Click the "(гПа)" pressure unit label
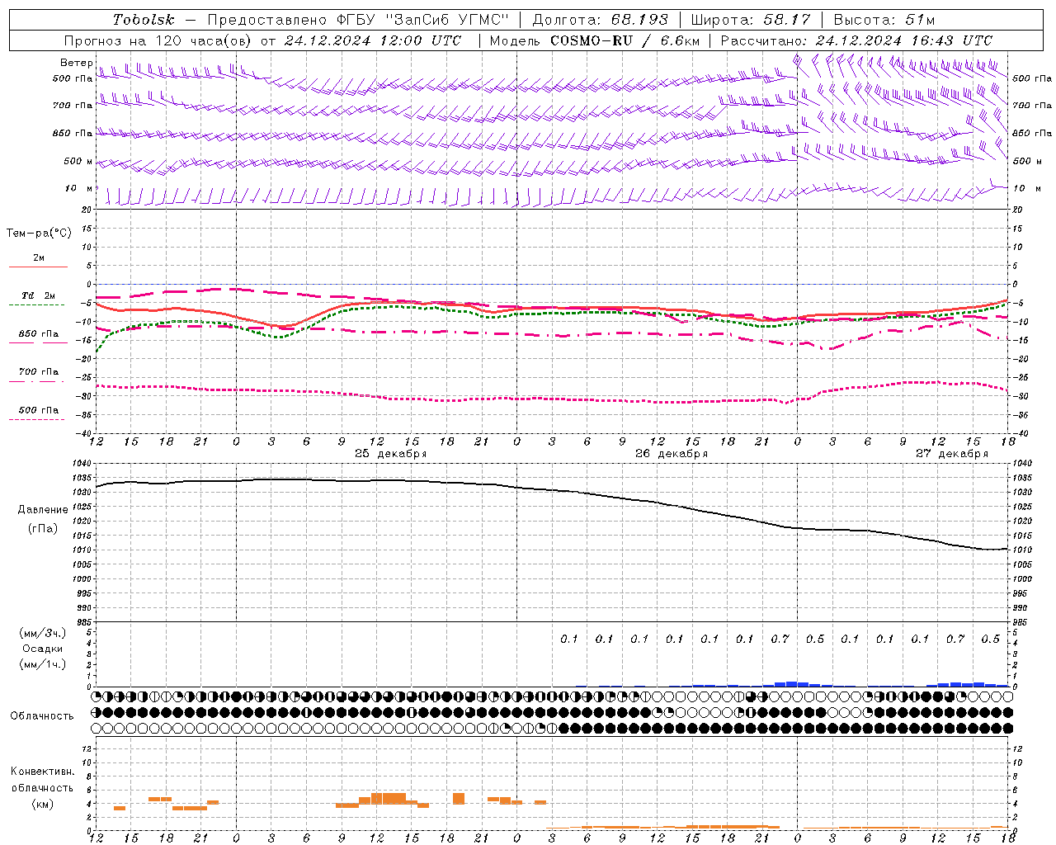 click(43, 529)
